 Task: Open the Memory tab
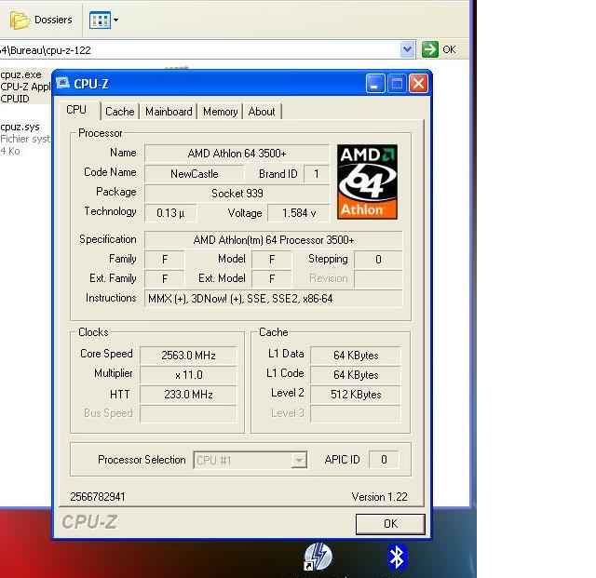click(x=220, y=112)
